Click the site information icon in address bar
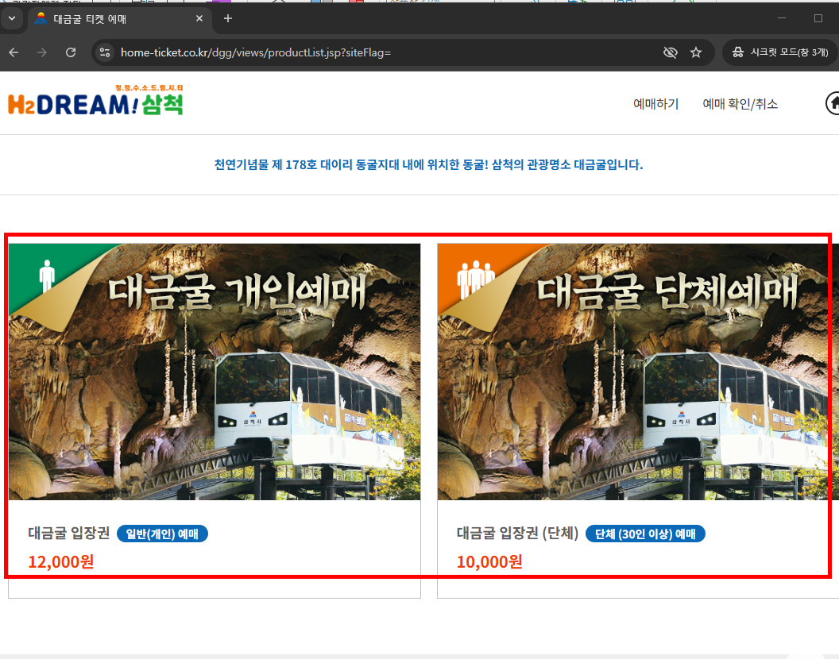Screen dimensions: 839x659 click(104, 52)
